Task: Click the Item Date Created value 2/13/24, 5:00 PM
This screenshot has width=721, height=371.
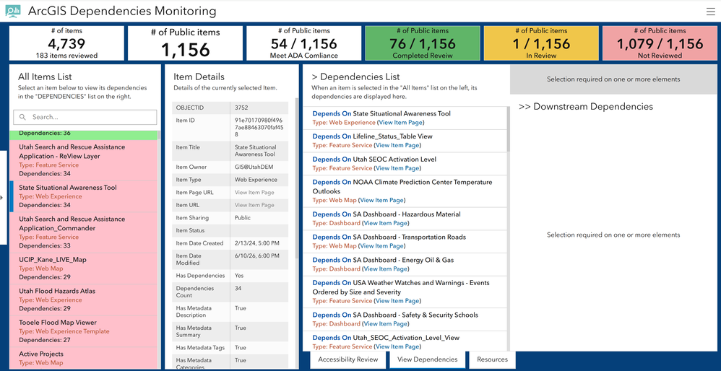Action: point(257,243)
